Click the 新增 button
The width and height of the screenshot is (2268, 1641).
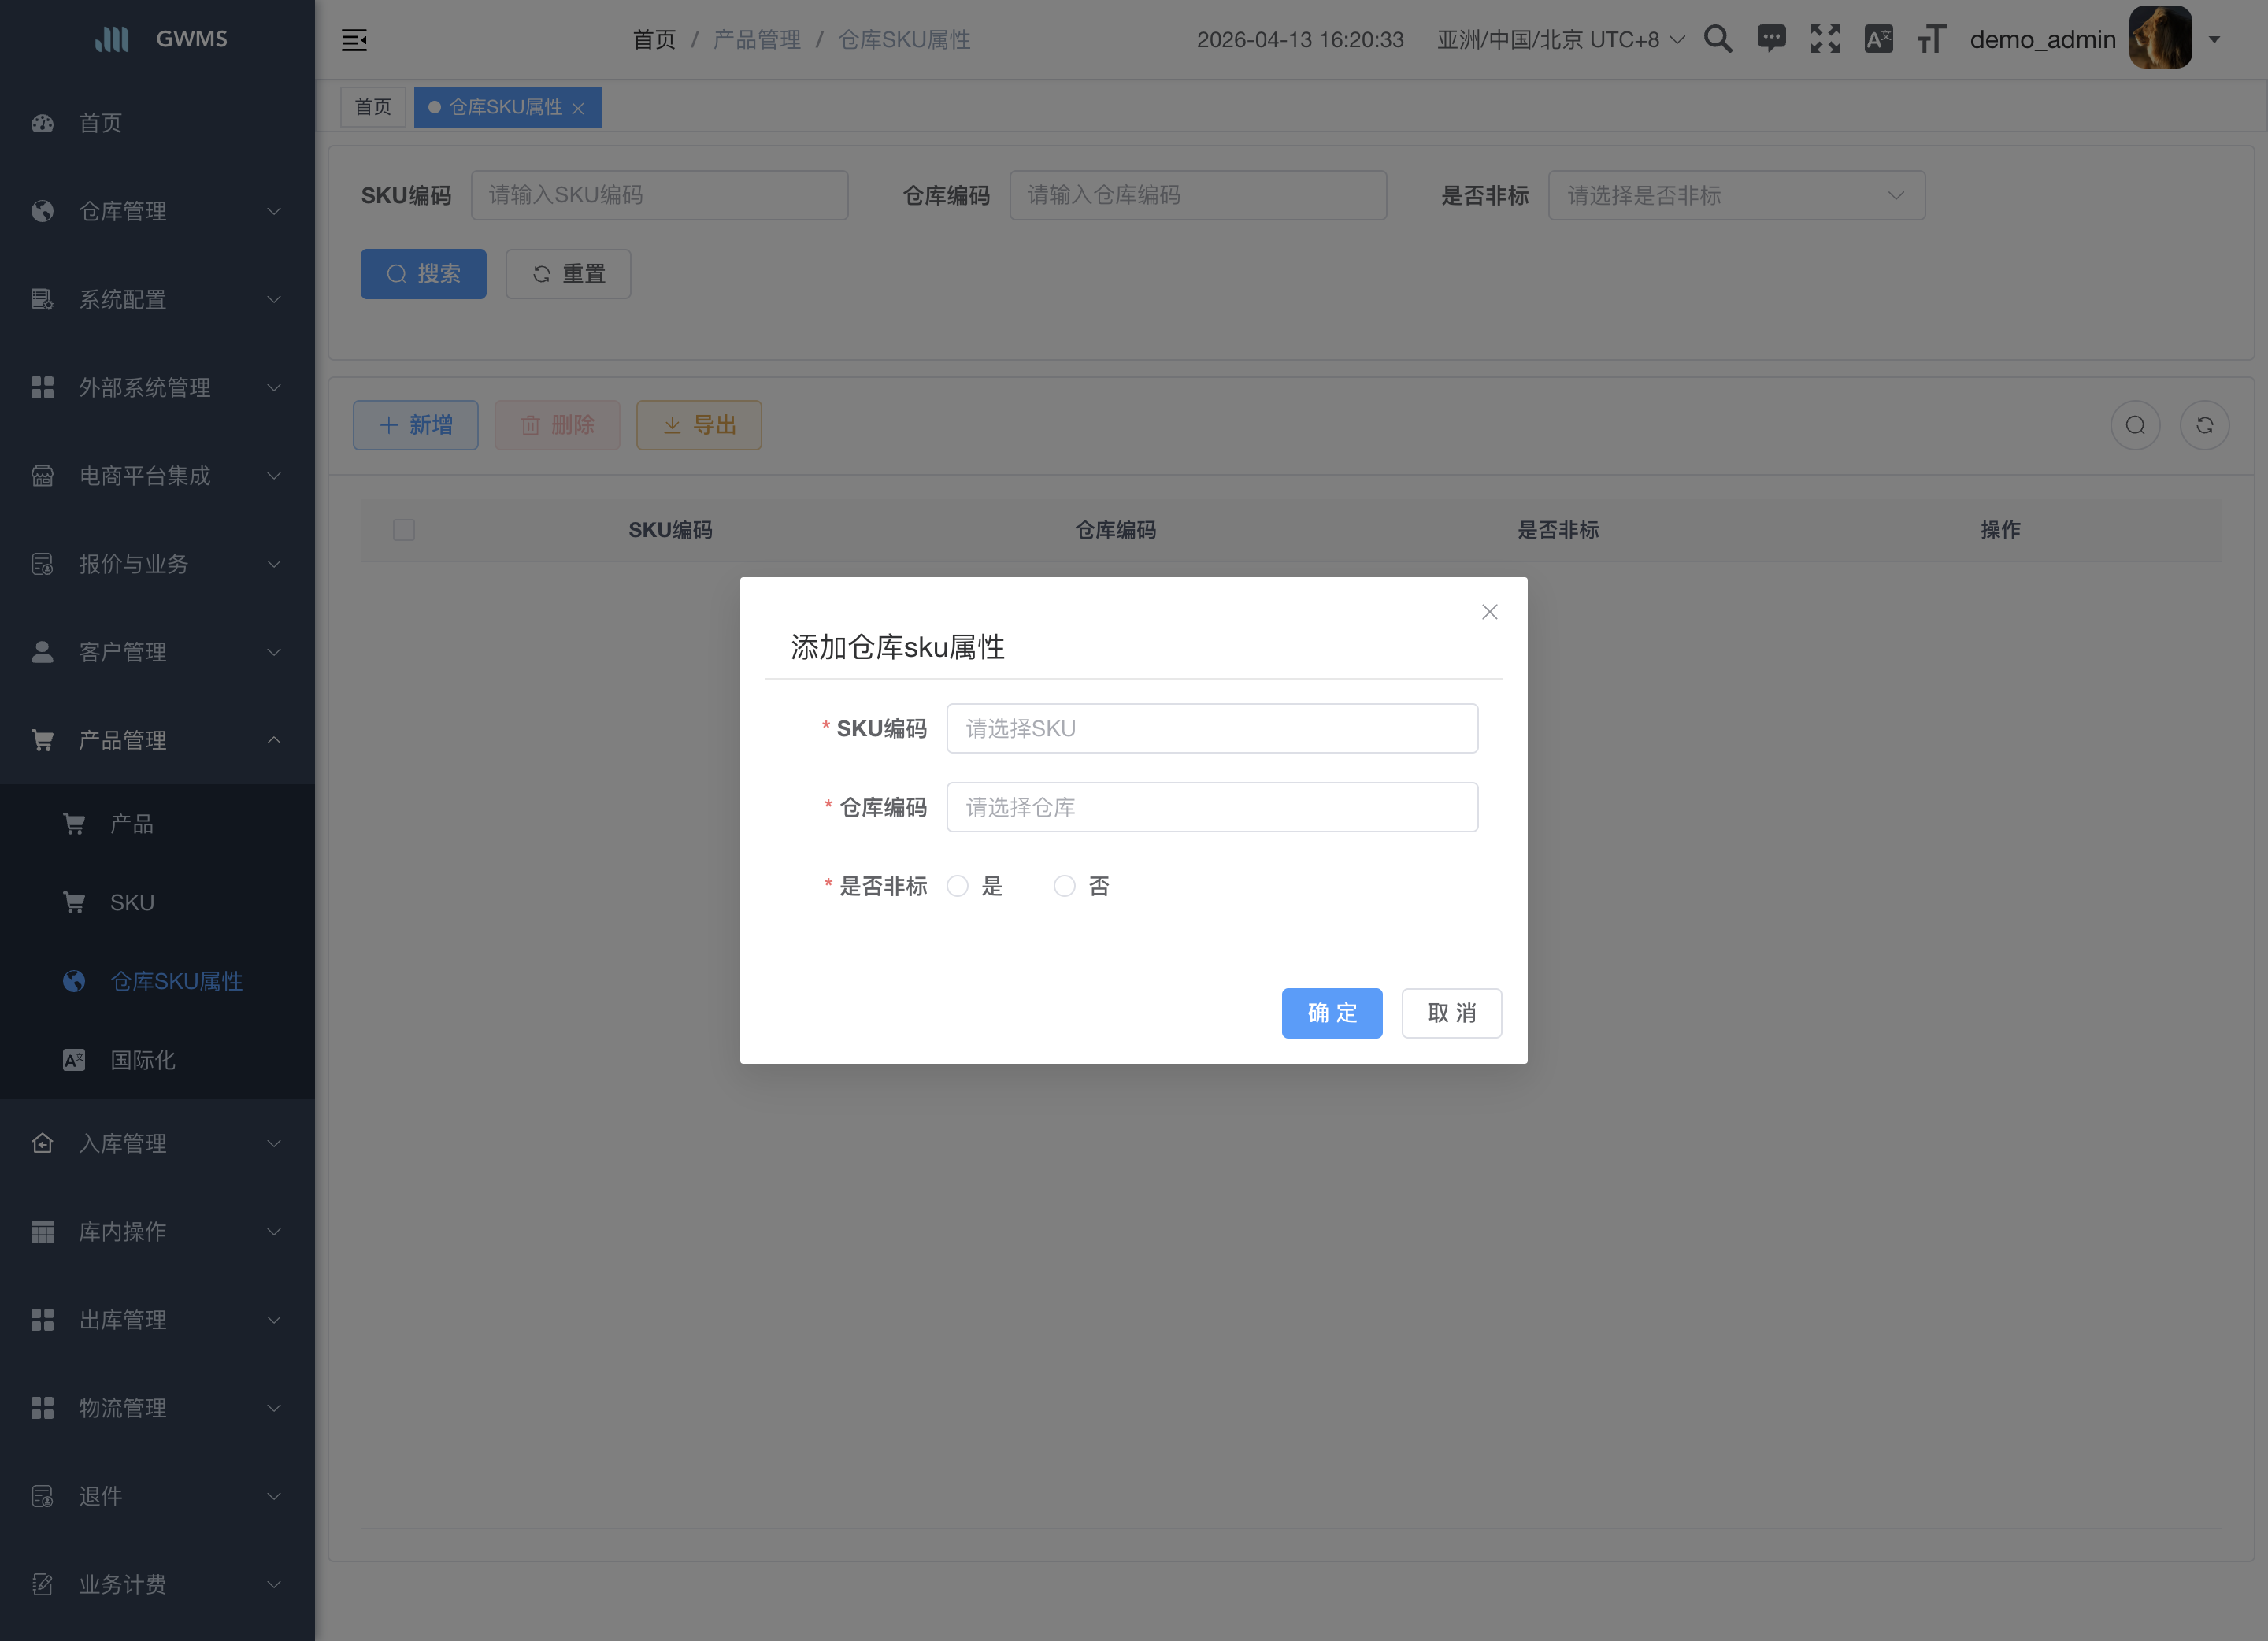(x=415, y=425)
